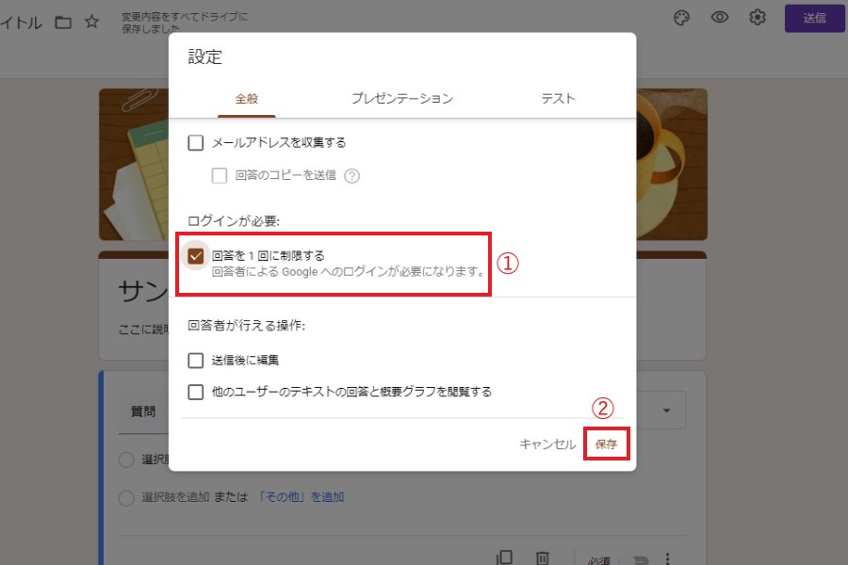Click the help icon beside 回答のコピーを送信
848x565 pixels.
(352, 175)
